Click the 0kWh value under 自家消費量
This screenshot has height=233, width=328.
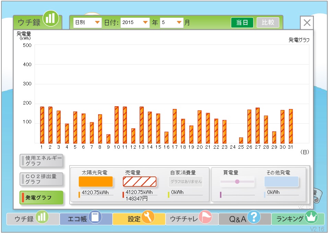coord(177,192)
